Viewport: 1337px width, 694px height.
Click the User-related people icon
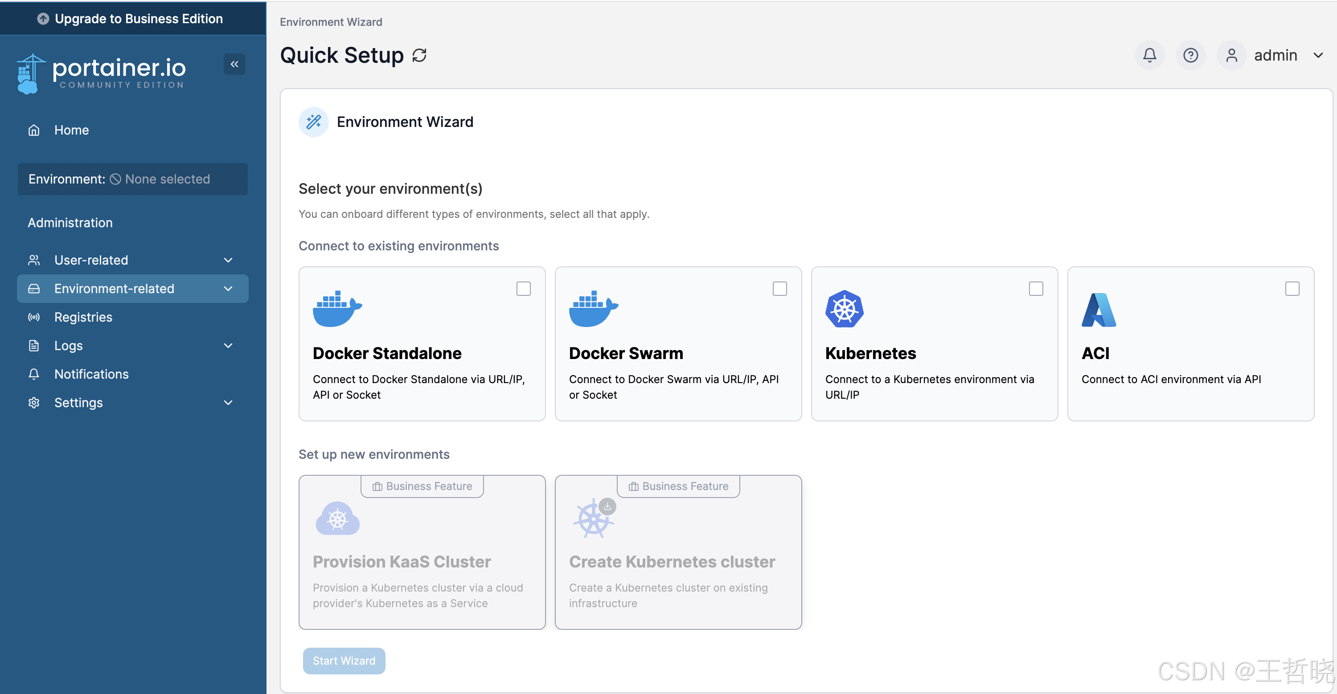tap(34, 260)
